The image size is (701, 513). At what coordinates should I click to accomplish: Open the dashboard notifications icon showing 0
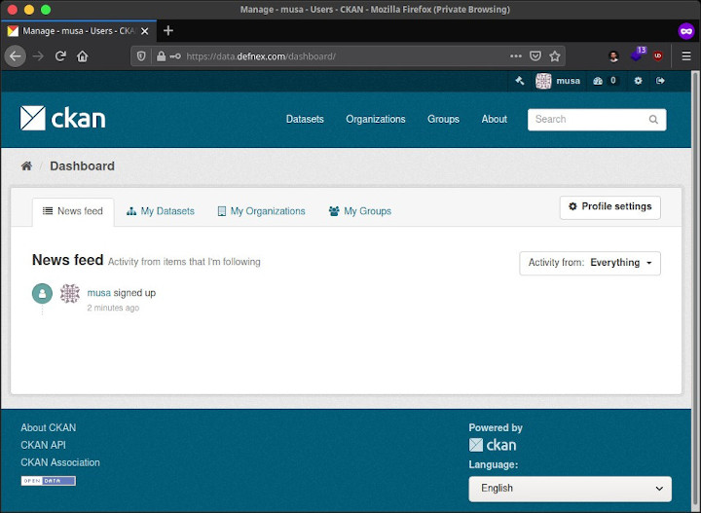point(605,81)
